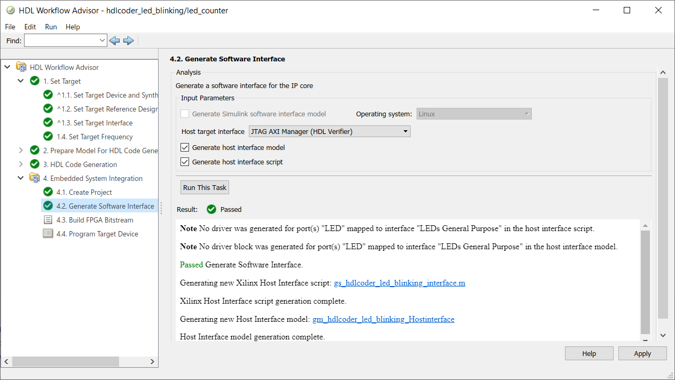Click the Program Target Device task icon
The image size is (675, 380).
point(48,234)
